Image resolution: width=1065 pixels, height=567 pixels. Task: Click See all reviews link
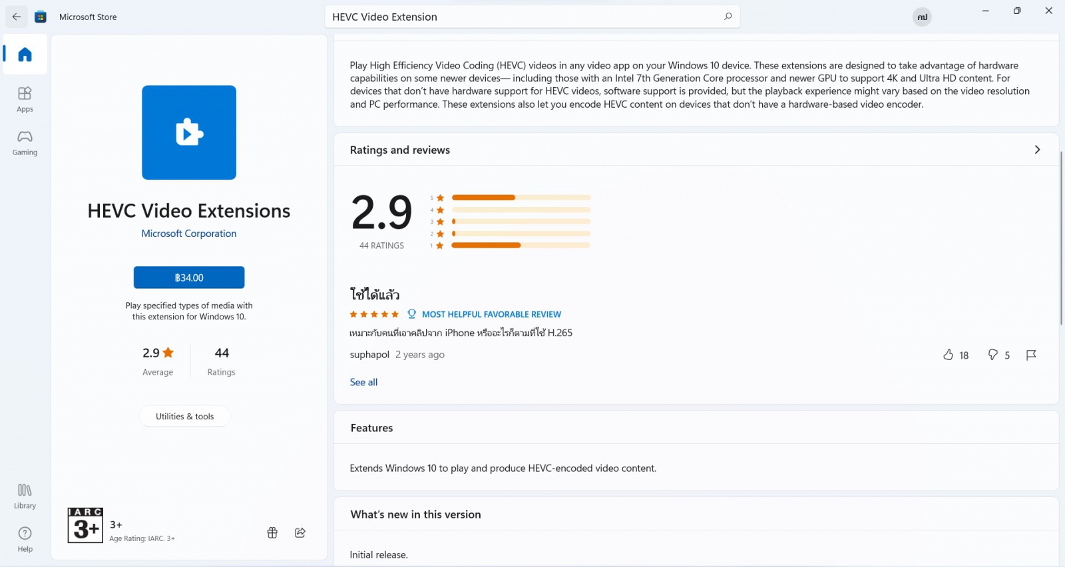pos(363,382)
